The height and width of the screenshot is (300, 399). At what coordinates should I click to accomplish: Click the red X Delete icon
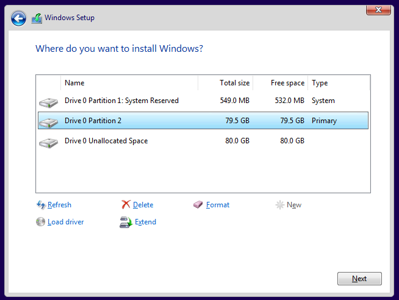[126, 205]
